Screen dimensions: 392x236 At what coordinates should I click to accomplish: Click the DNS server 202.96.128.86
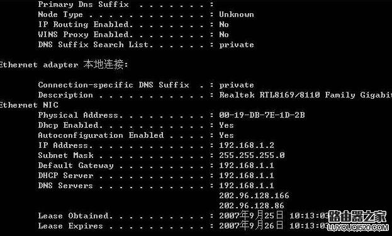coord(252,206)
